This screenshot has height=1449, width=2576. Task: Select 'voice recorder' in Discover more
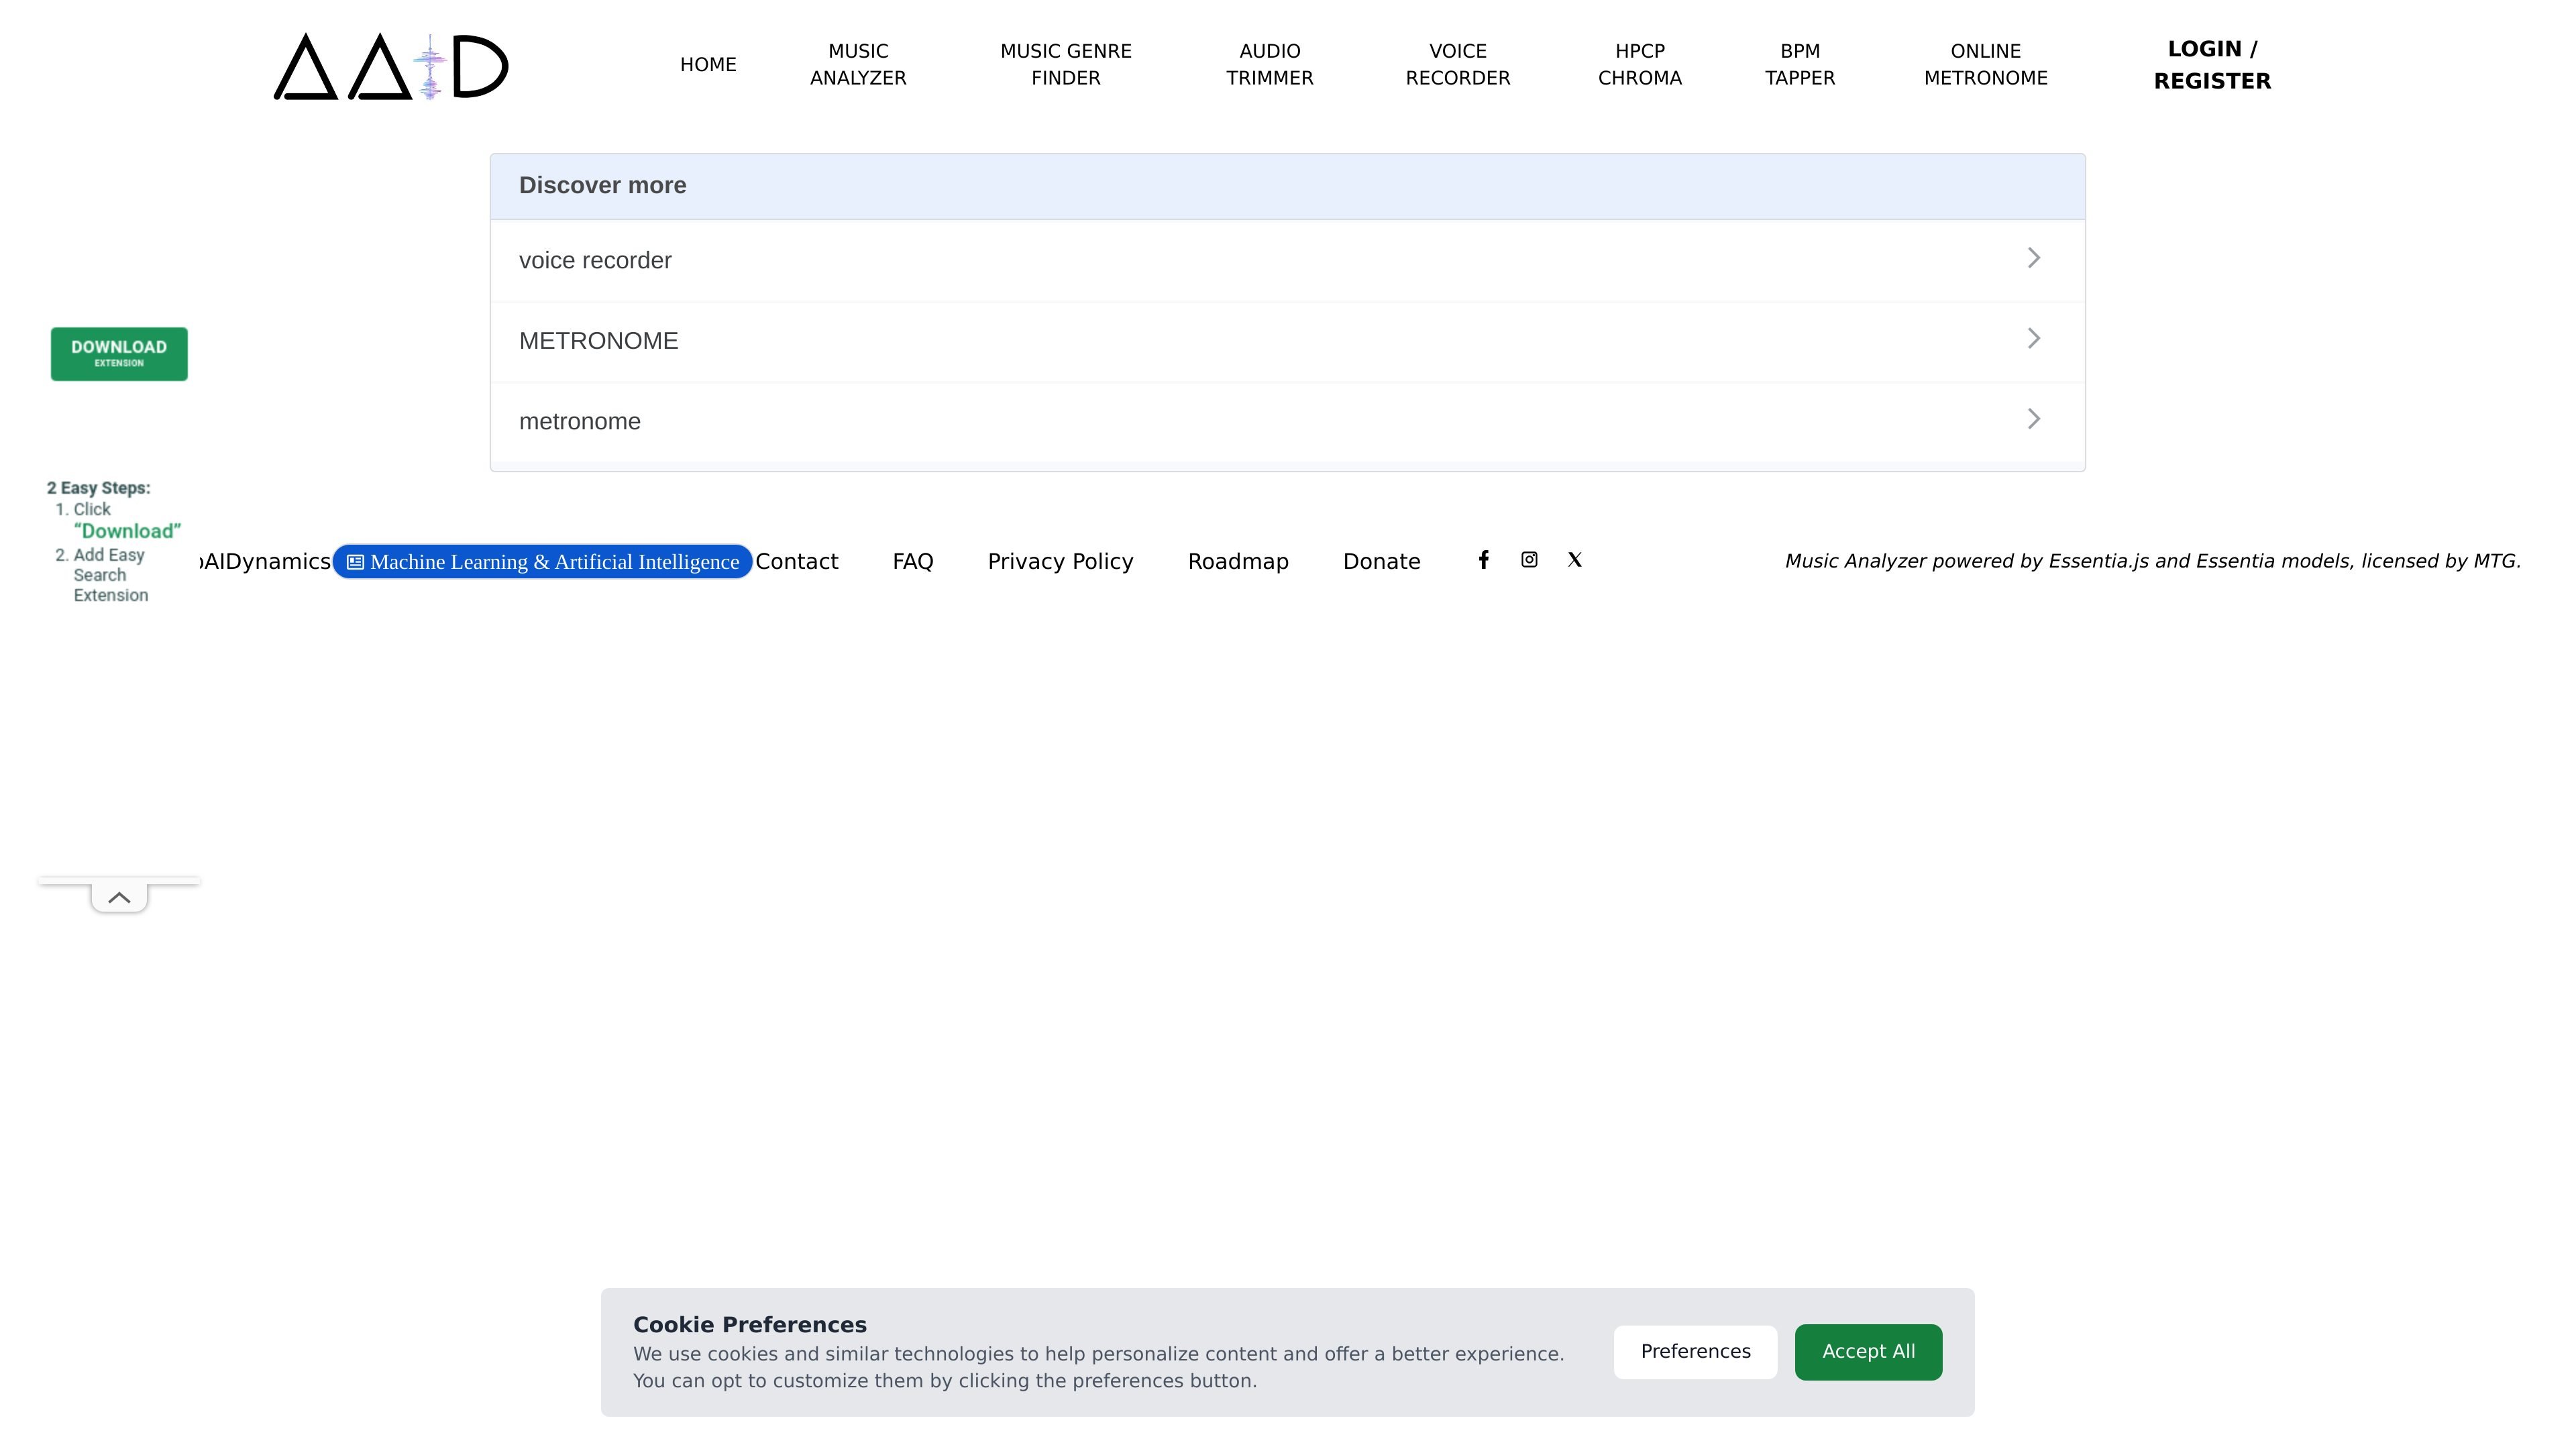[x=595, y=260]
